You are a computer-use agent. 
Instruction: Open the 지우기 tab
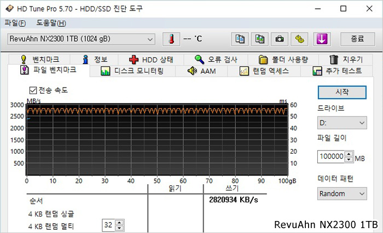point(346,60)
